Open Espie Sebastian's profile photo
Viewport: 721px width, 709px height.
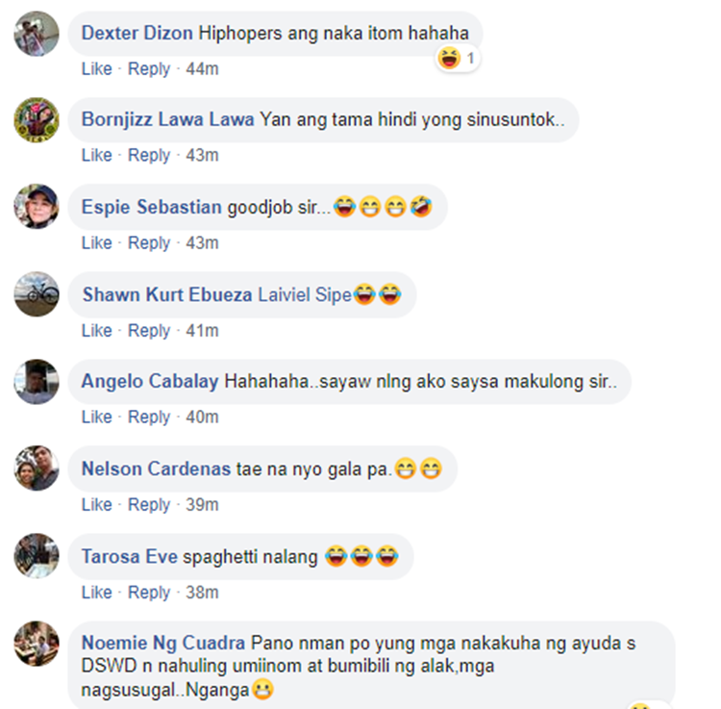[x=37, y=207]
